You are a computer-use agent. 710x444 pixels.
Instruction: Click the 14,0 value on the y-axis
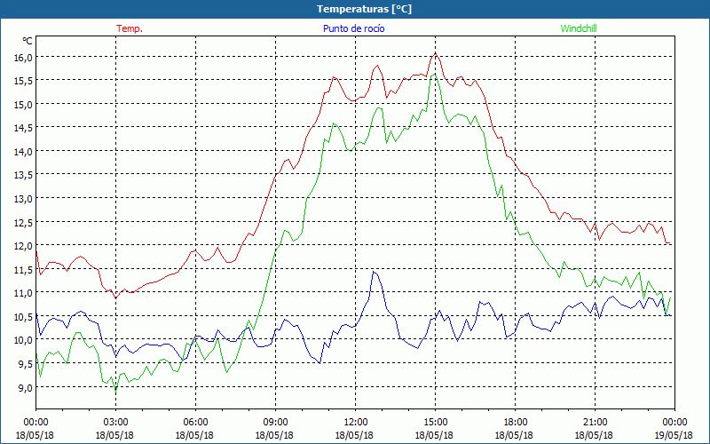coord(23,151)
